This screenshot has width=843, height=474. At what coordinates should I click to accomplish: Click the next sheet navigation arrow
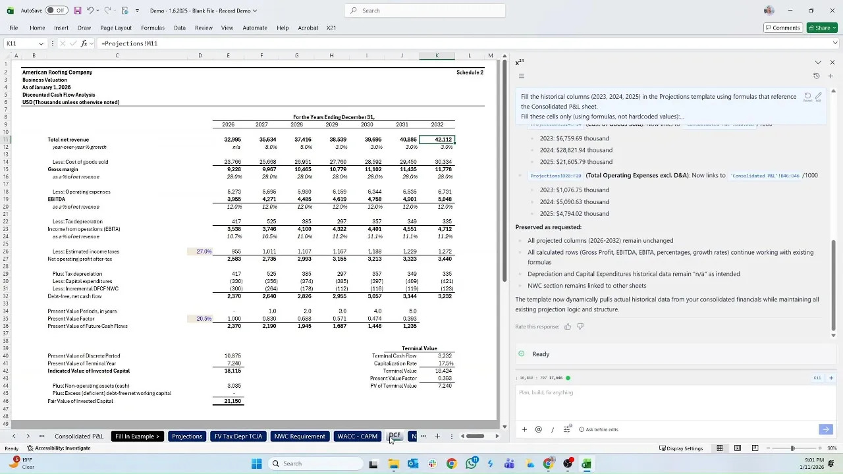(28, 436)
